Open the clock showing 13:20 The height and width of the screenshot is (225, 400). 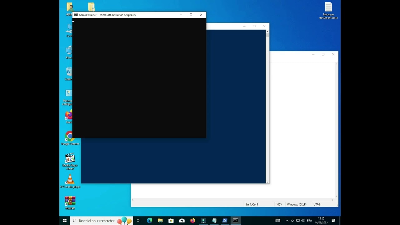[321, 221]
